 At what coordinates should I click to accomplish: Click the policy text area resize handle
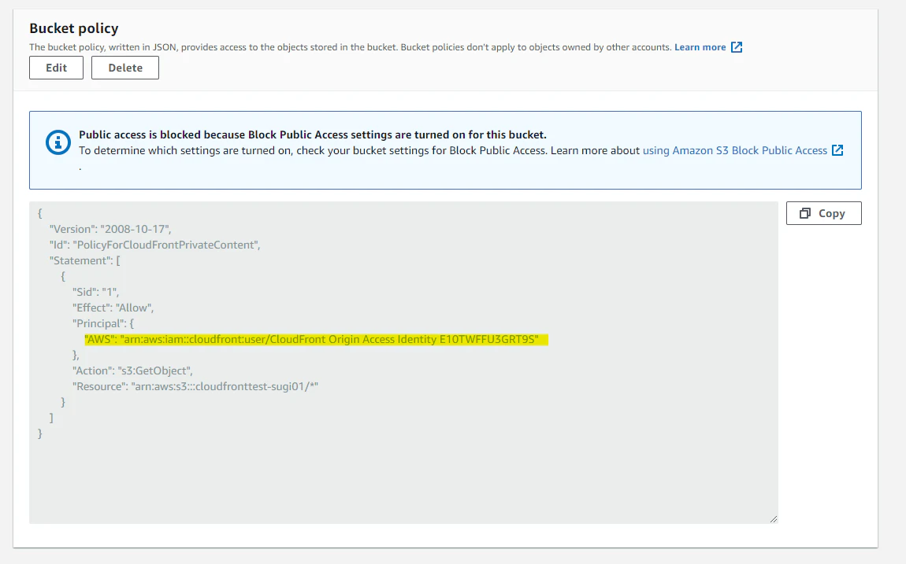click(773, 519)
